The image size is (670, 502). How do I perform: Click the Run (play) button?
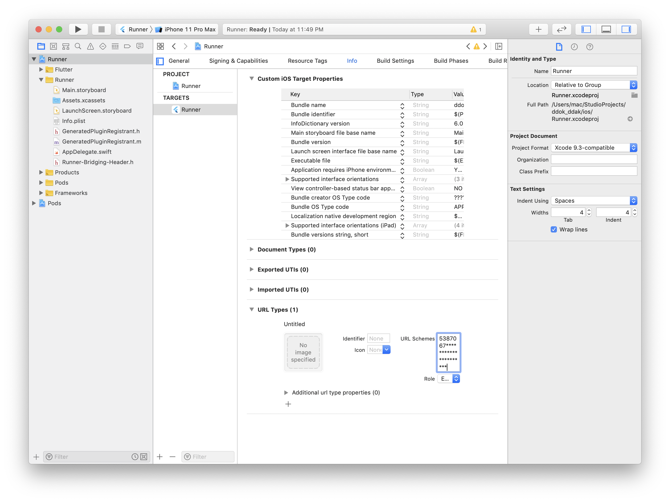coord(78,29)
